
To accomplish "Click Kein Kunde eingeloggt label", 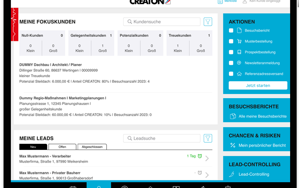I will coord(265,1).
